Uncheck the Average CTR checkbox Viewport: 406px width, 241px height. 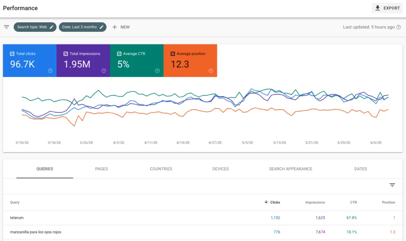(x=119, y=54)
